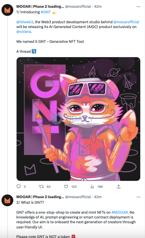This screenshot has height=238, width=145.
Task: Open more options on second tweet
Action: point(138,197)
